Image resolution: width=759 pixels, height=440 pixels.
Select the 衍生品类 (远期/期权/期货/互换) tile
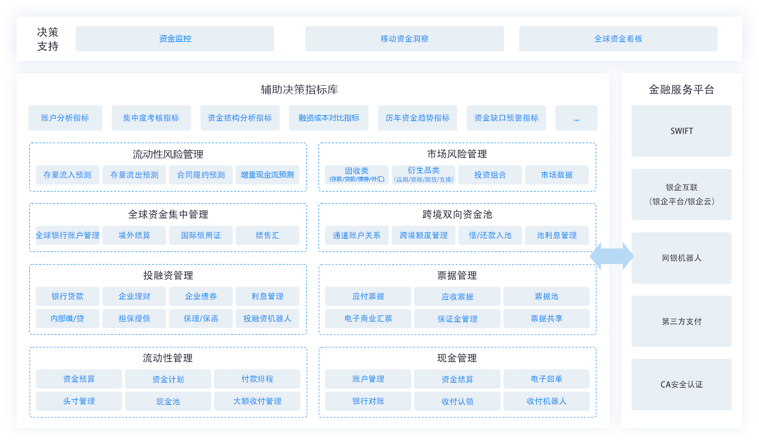click(423, 174)
